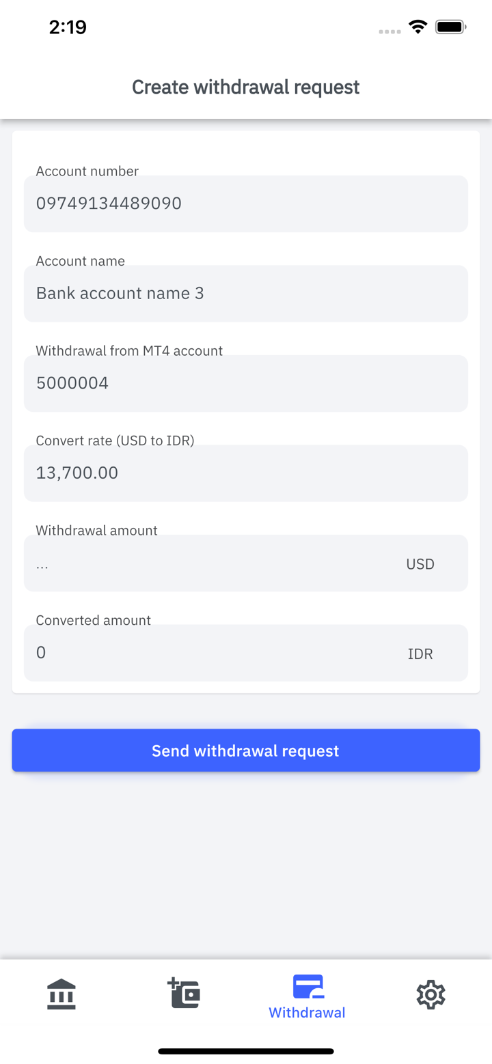
Task: Tap the IDR currency label
Action: coord(420,654)
